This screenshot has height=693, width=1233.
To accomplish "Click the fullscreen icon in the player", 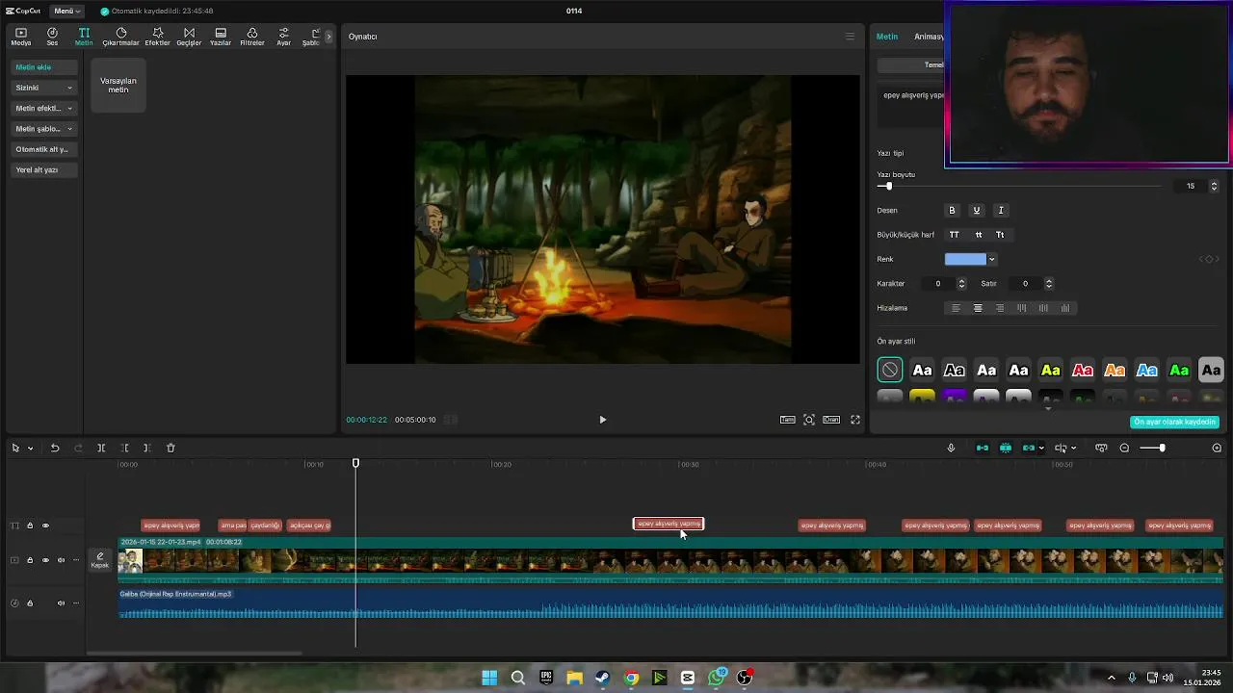I will click(x=854, y=420).
